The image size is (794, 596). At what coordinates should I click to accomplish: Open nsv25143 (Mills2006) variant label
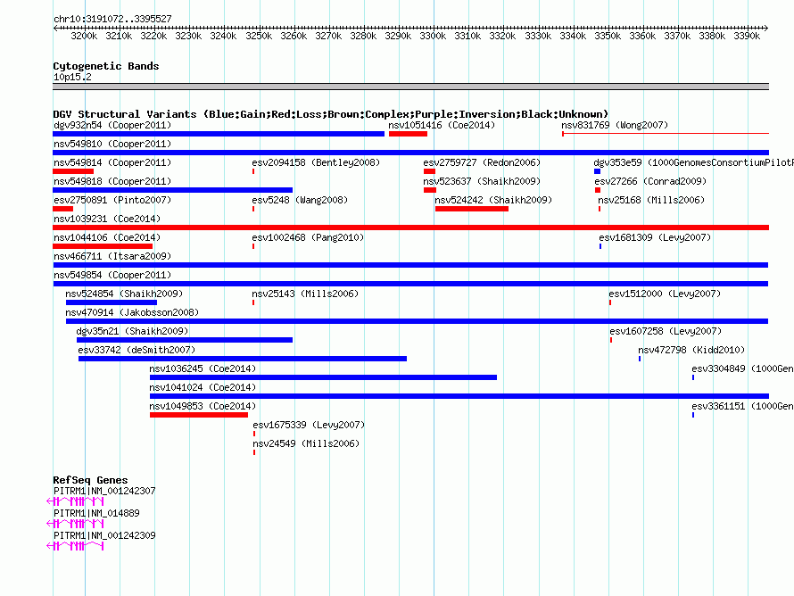tap(305, 294)
